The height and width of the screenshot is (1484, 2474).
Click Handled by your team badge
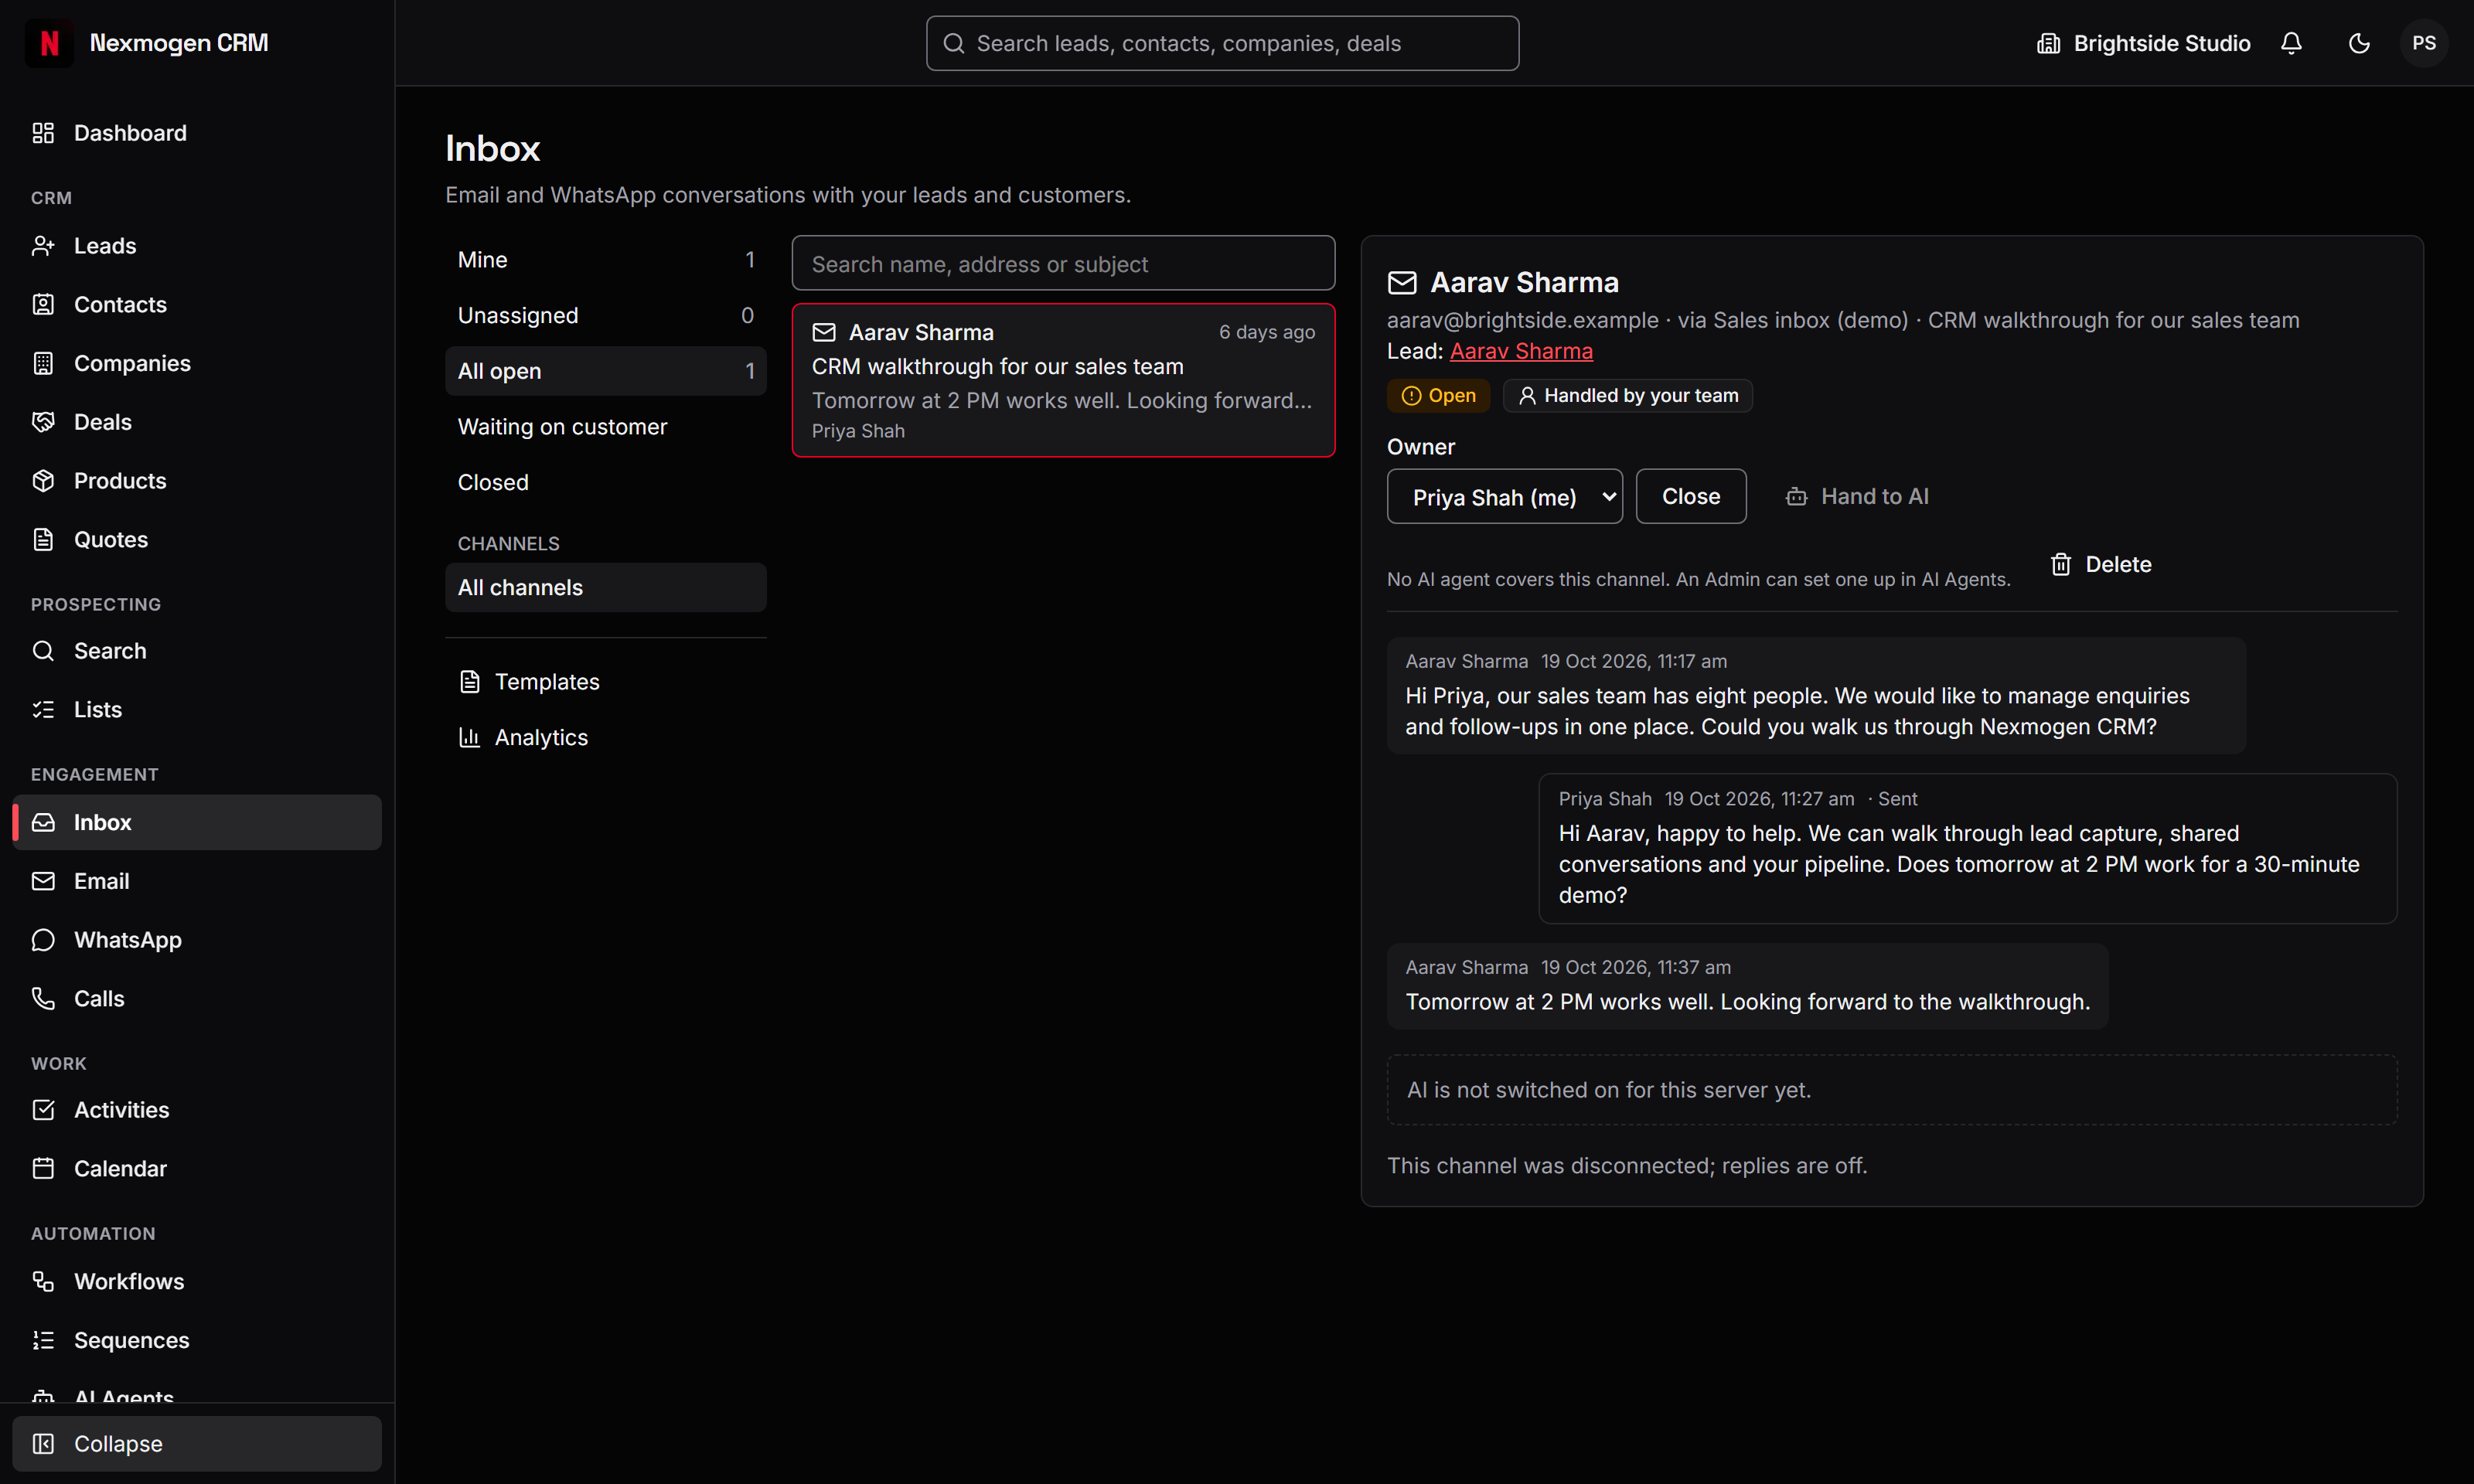click(x=1627, y=396)
